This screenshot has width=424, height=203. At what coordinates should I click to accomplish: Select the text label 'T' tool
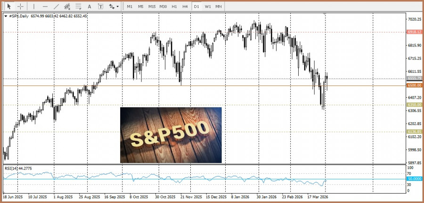tap(101, 6)
